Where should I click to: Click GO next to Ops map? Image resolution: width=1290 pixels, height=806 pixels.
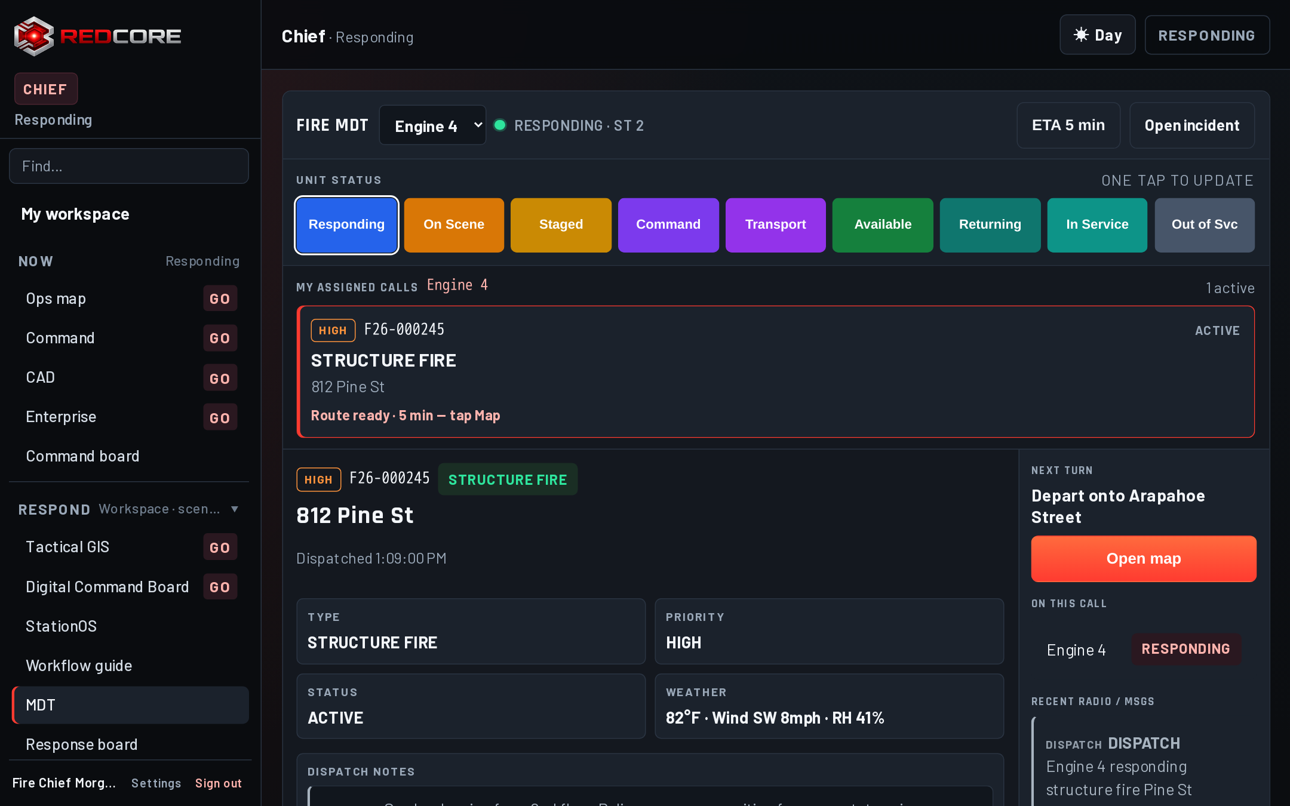click(220, 299)
